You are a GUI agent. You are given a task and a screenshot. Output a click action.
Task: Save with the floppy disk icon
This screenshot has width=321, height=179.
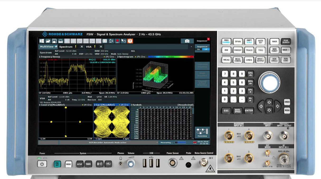click(54, 41)
